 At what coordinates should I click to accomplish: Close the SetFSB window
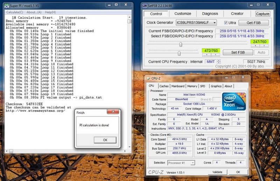tap(268, 5)
